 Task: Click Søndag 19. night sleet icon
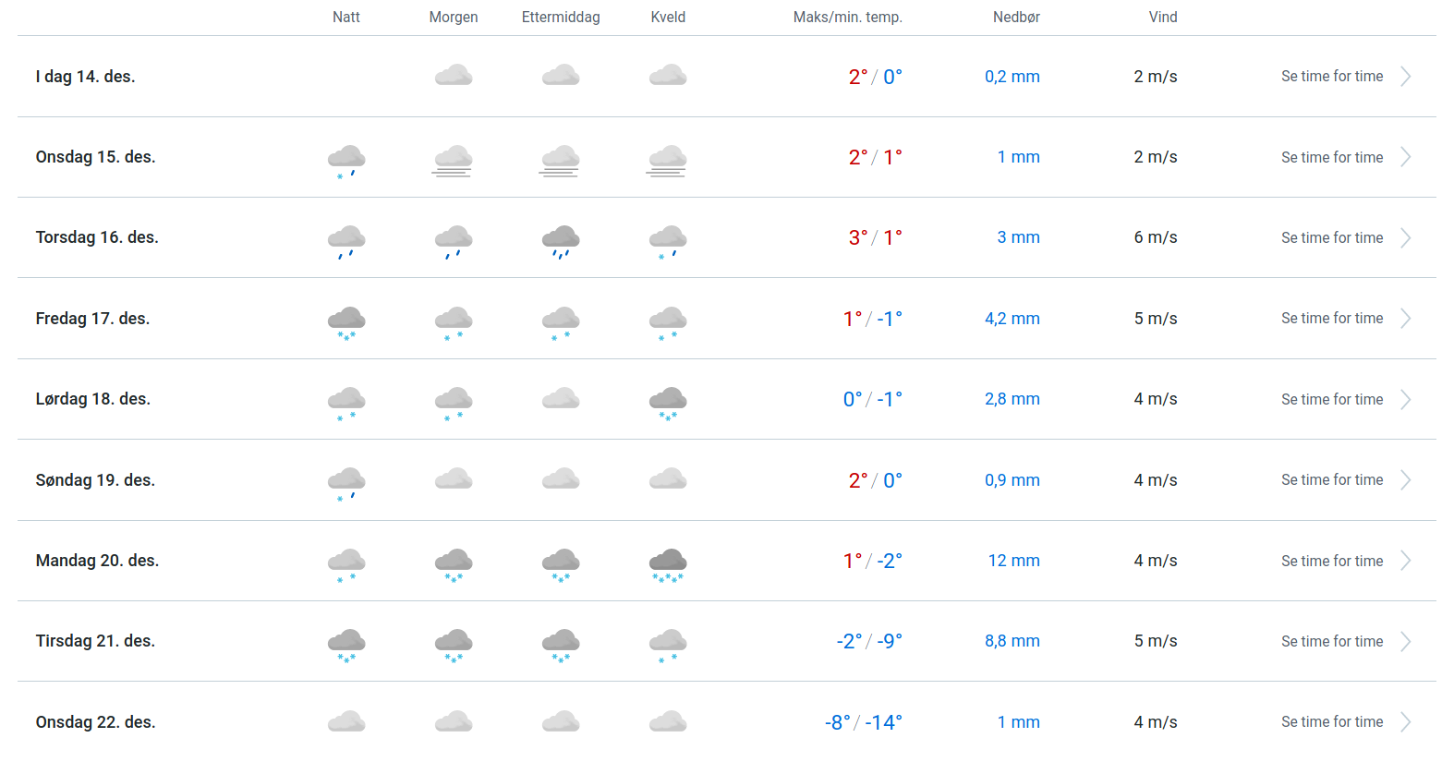[346, 482]
